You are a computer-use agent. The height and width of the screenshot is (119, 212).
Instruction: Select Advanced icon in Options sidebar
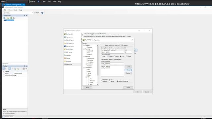[65, 64]
